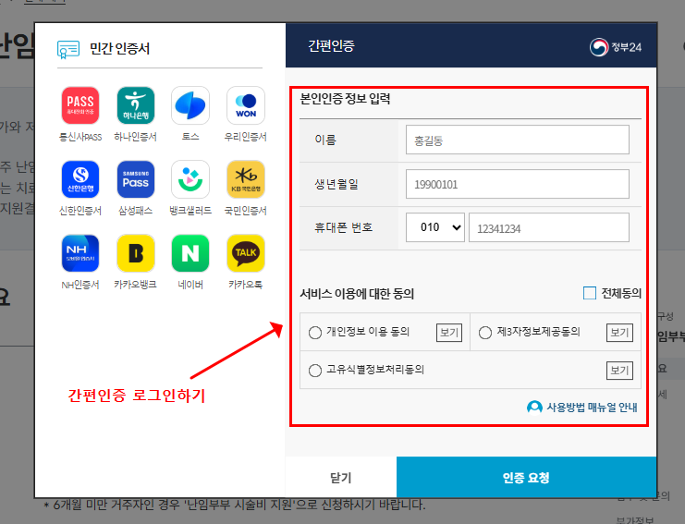Pick the 우리인증서 WON icon
The height and width of the screenshot is (524, 685).
246,105
